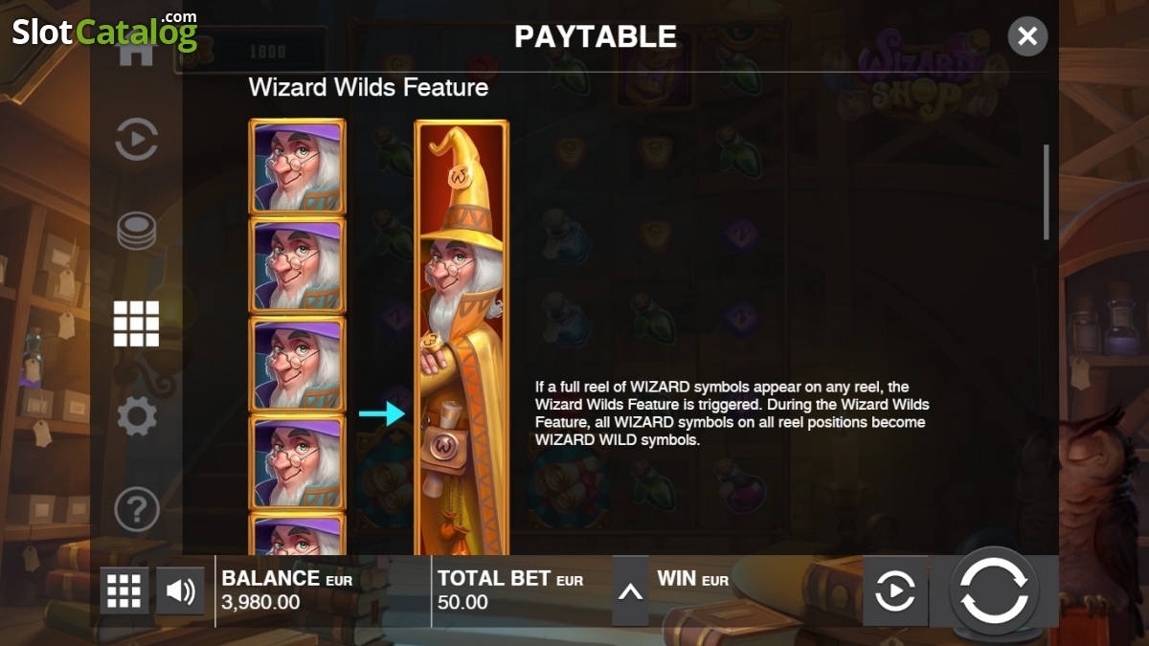This screenshot has width=1149, height=646.
Task: Click the autoplay icon in the left sidebar
Action: point(136,140)
